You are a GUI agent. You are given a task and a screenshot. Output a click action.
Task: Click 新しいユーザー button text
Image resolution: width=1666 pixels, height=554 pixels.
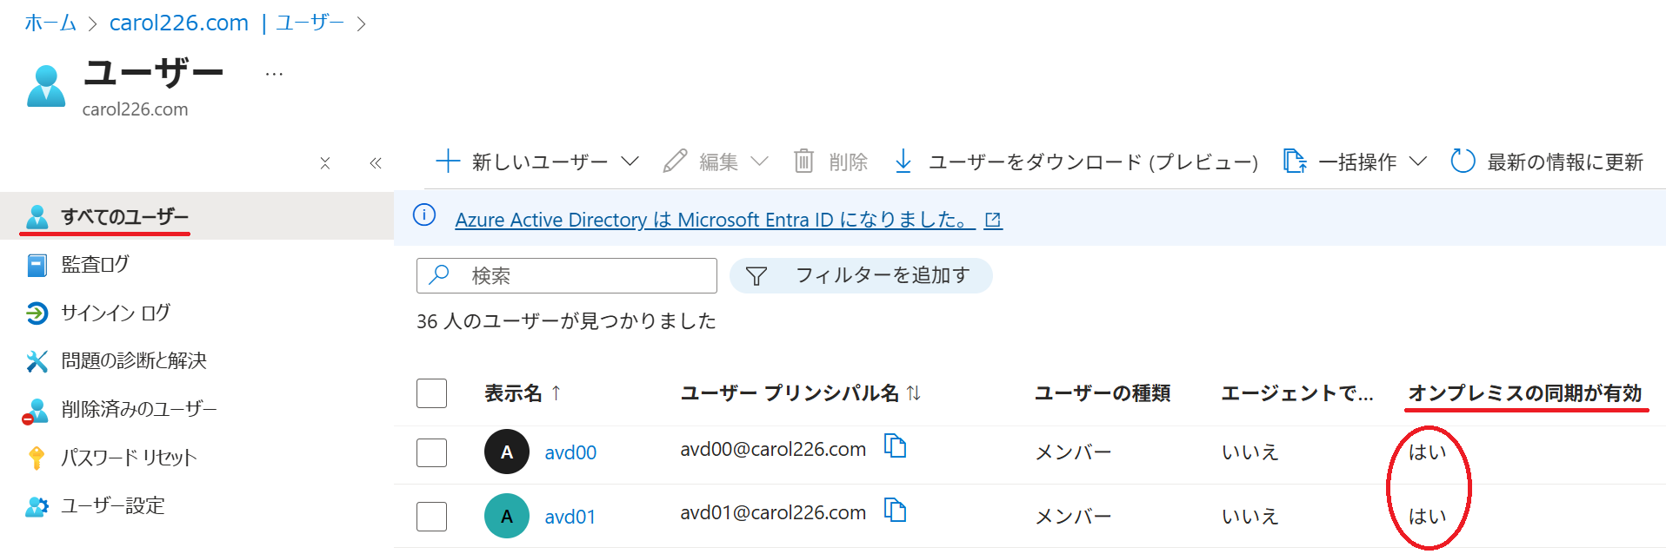click(x=540, y=162)
